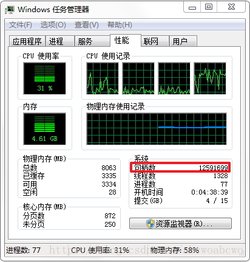
Task: Switch to the 用户 tab
Action: [x=183, y=41]
